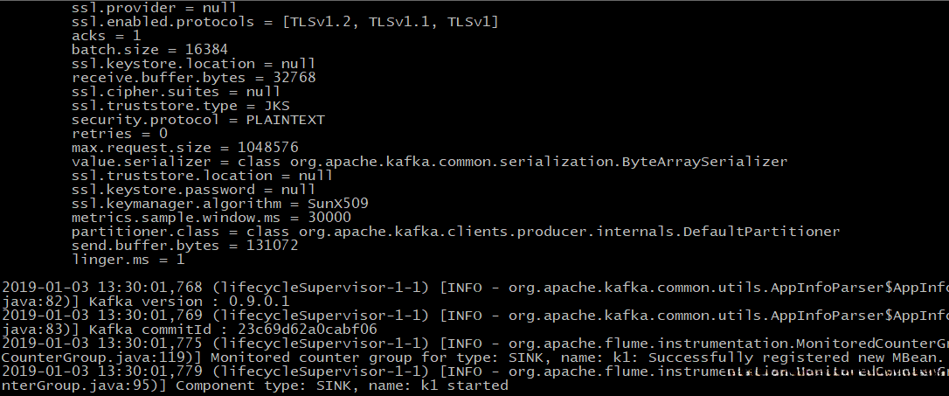The height and width of the screenshot is (396, 949).
Task: Click the partitioner.class DefaultPartitioner line
Action: click(455, 231)
